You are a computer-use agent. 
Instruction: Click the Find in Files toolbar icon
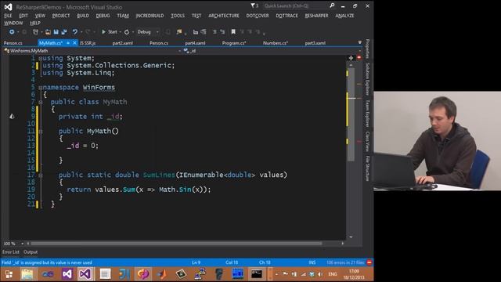point(179,32)
